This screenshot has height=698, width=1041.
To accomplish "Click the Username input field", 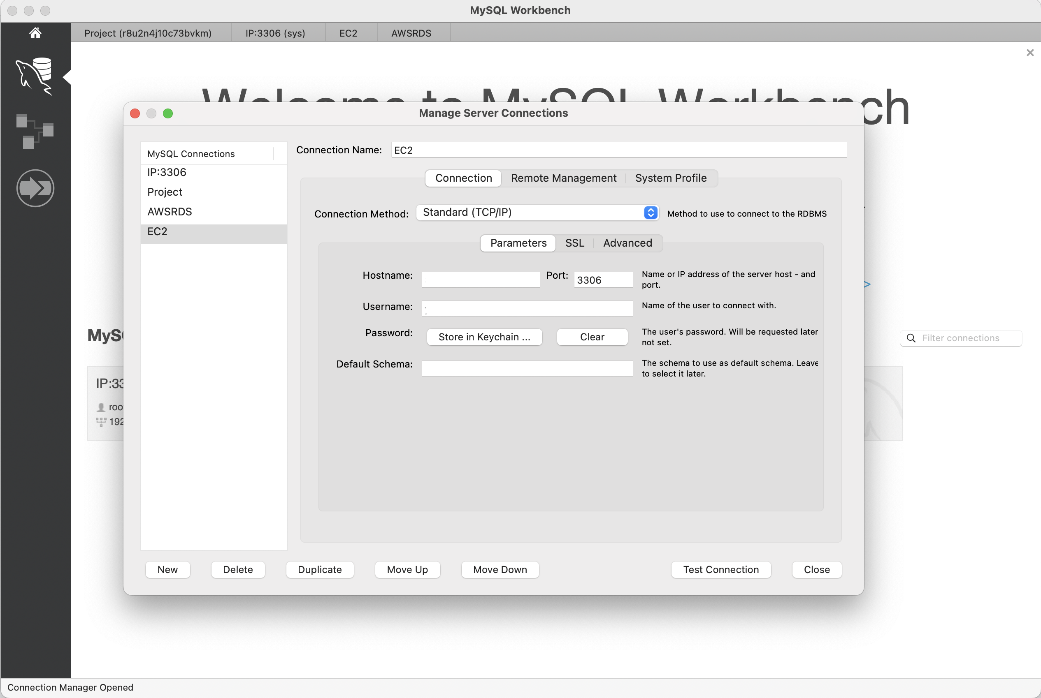I will coord(527,308).
